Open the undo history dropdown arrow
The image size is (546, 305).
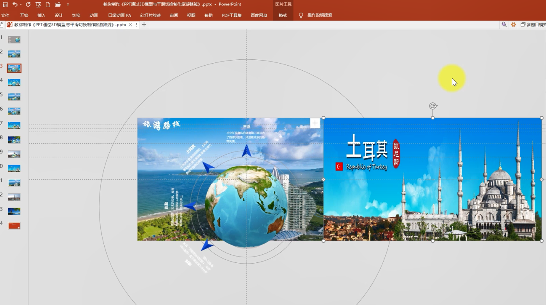pyautogui.click(x=21, y=4)
